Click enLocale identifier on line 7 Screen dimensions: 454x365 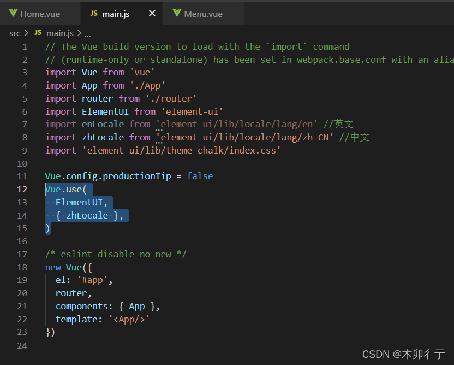tap(103, 124)
